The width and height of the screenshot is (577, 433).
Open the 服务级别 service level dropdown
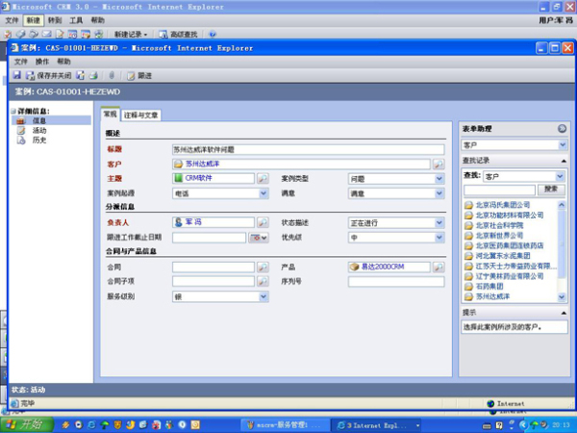(x=263, y=296)
